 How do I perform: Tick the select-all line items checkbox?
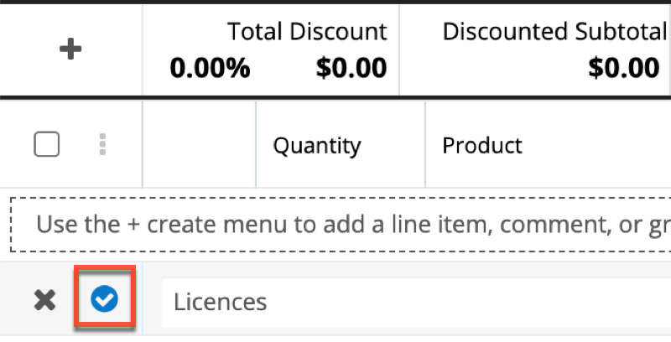tap(47, 145)
